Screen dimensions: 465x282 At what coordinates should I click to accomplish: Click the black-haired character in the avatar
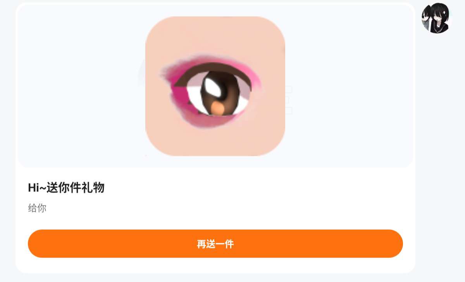point(440,18)
